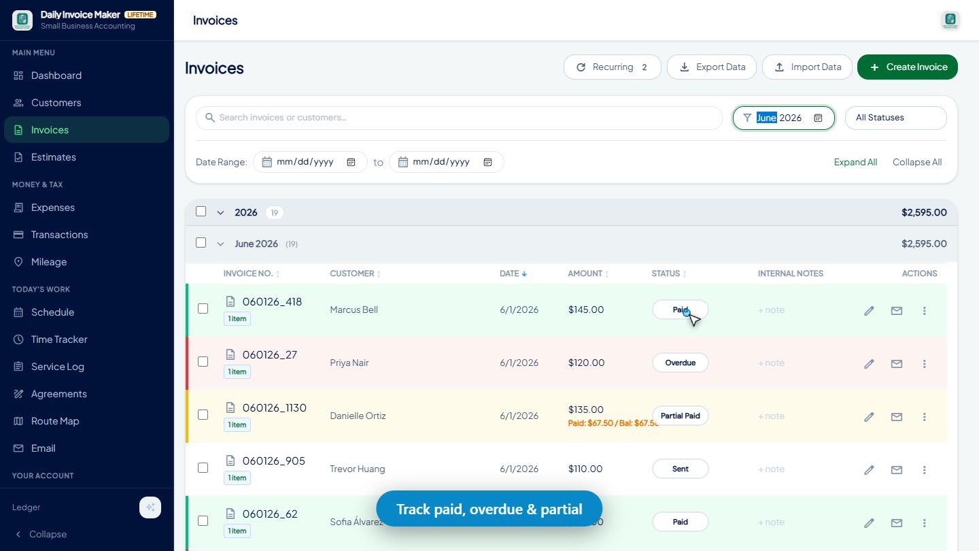979x551 pixels.
Task: Click pencil icon for Danielle Ortiz invoice
Action: click(869, 417)
